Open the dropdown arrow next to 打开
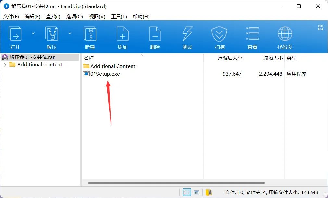This screenshot has width=328, height=198. coord(33,33)
